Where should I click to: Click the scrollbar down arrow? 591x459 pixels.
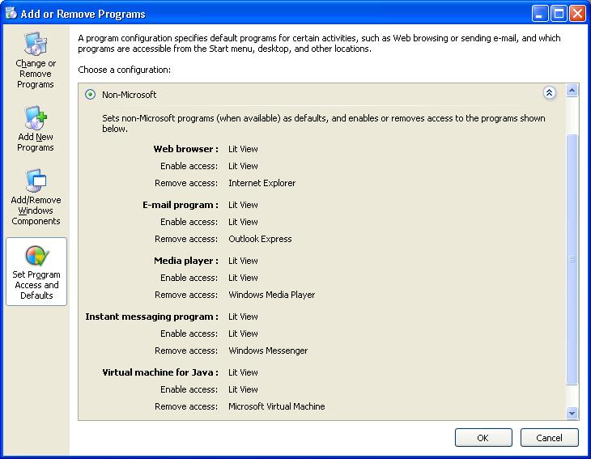572,413
